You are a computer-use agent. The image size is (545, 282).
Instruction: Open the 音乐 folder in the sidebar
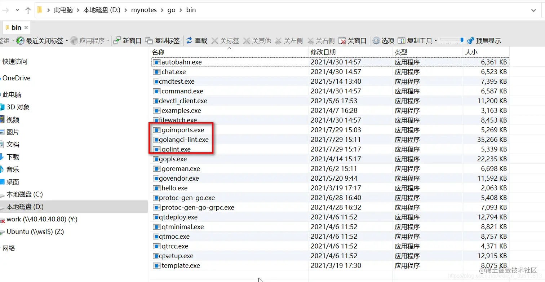13,169
